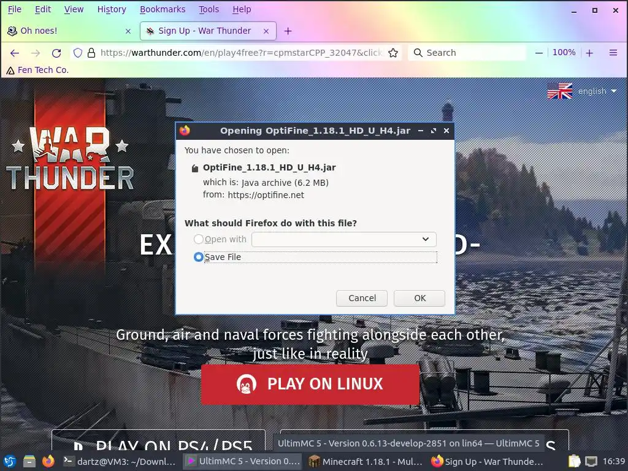Maximize the Firefox browser window
Image resolution: width=628 pixels, height=471 pixels.
click(595, 10)
